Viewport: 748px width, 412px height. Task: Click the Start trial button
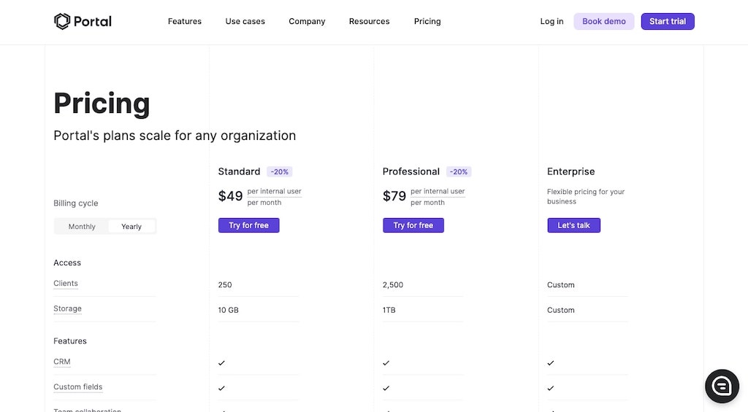pyautogui.click(x=668, y=21)
